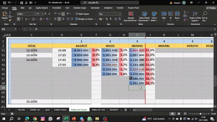The width and height of the screenshot is (217, 122).
Task: Open Google Chrome from taskbar
Action: (35, 119)
